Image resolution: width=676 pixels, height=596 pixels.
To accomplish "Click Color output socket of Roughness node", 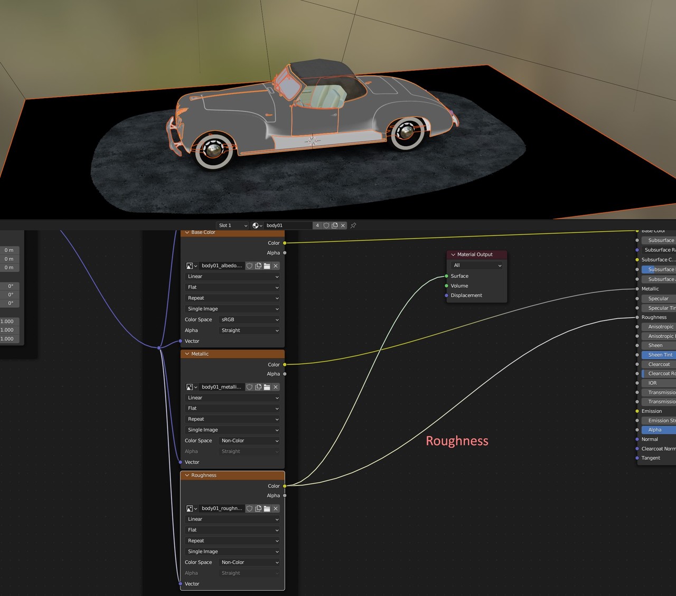I will pos(285,486).
